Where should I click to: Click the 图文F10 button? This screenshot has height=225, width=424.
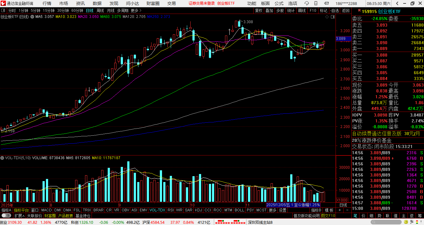pyautogui.click(x=328, y=215)
